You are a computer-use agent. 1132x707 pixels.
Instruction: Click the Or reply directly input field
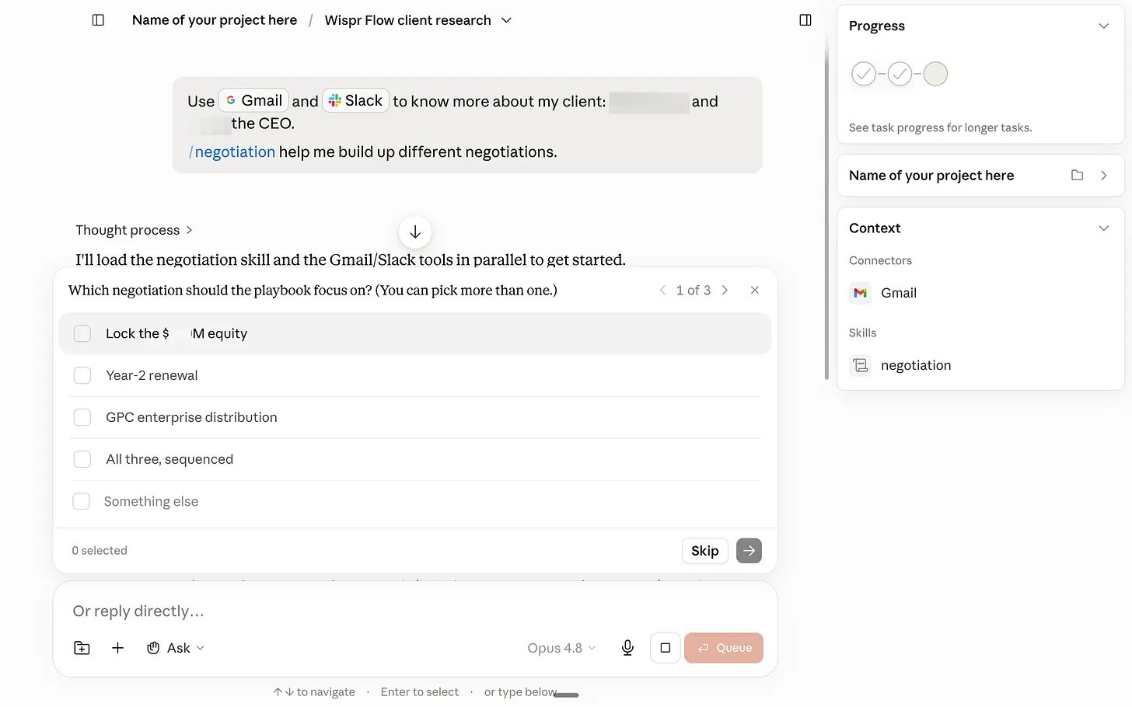pos(415,611)
